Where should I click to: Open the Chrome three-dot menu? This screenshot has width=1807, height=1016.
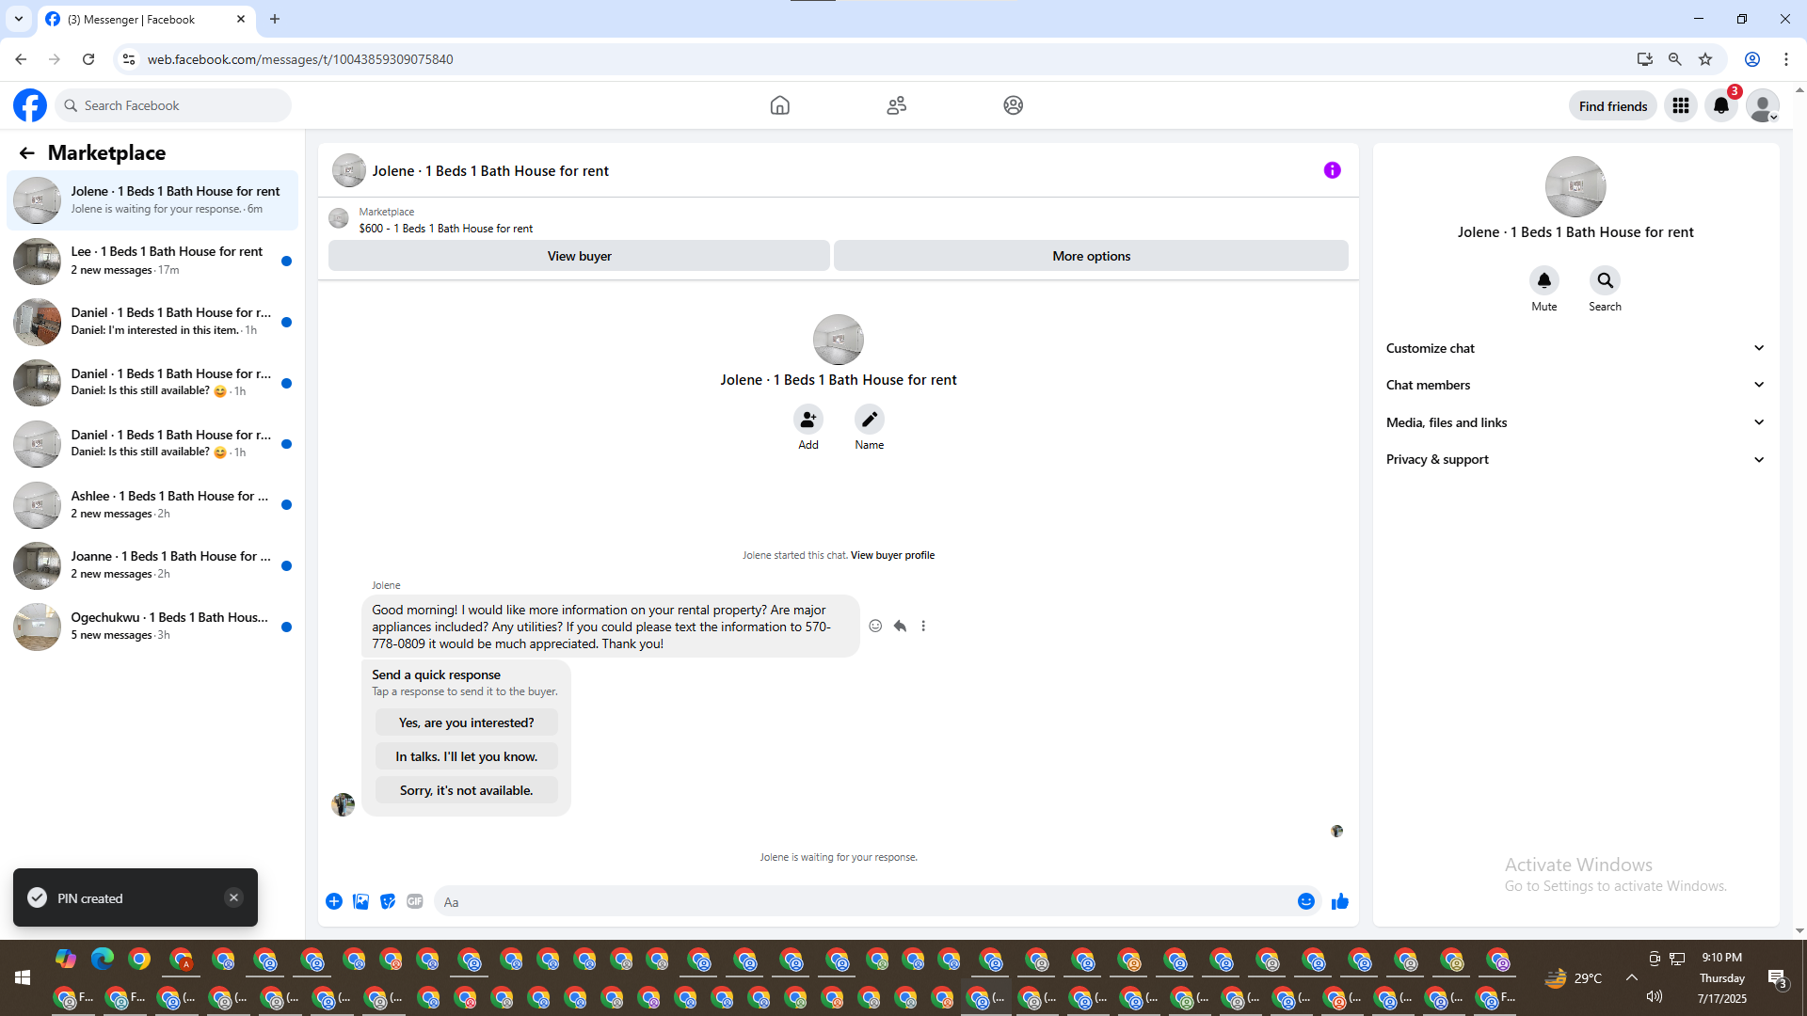(1786, 59)
